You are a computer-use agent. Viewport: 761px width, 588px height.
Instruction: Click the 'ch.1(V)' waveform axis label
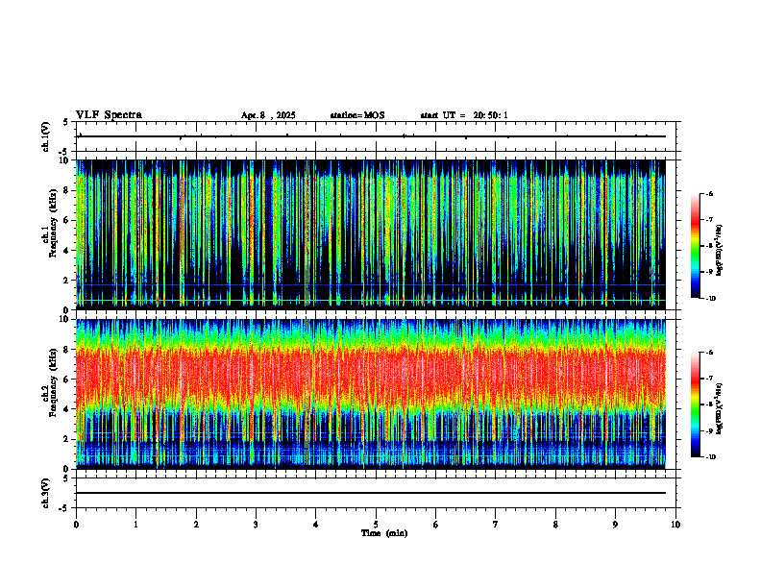click(x=46, y=136)
